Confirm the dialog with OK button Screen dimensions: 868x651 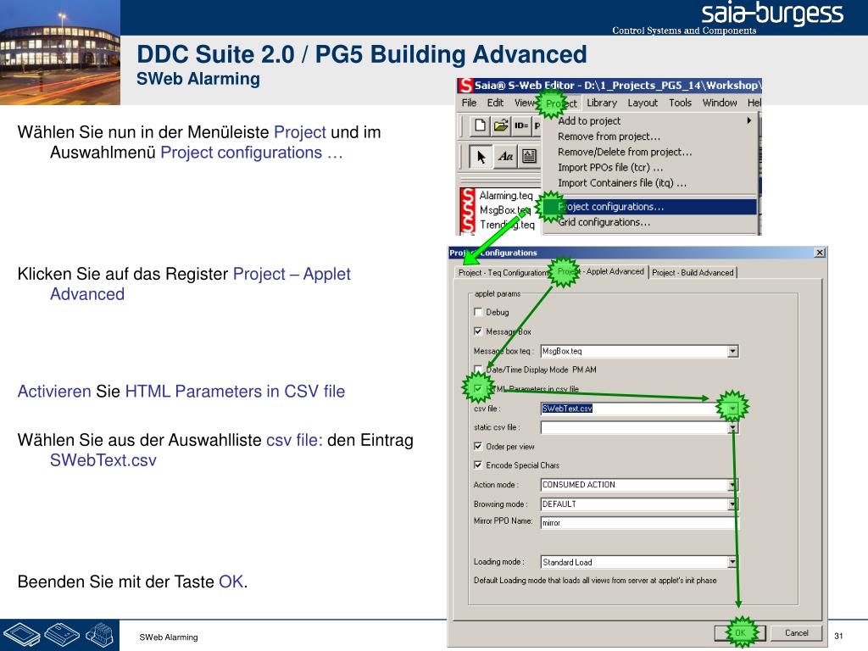[x=740, y=632]
